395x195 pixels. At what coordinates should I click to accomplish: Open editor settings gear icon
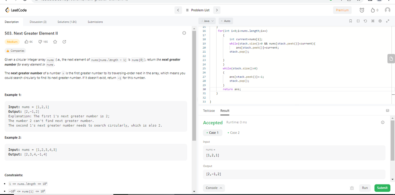(380, 21)
